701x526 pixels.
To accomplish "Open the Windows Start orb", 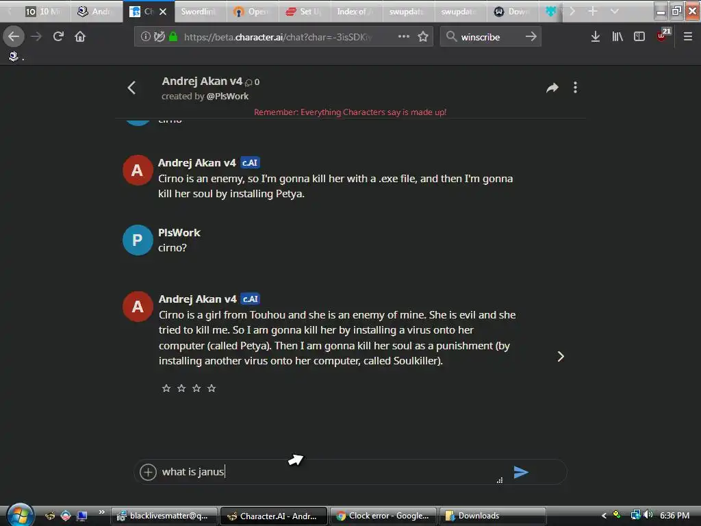I will (20, 515).
